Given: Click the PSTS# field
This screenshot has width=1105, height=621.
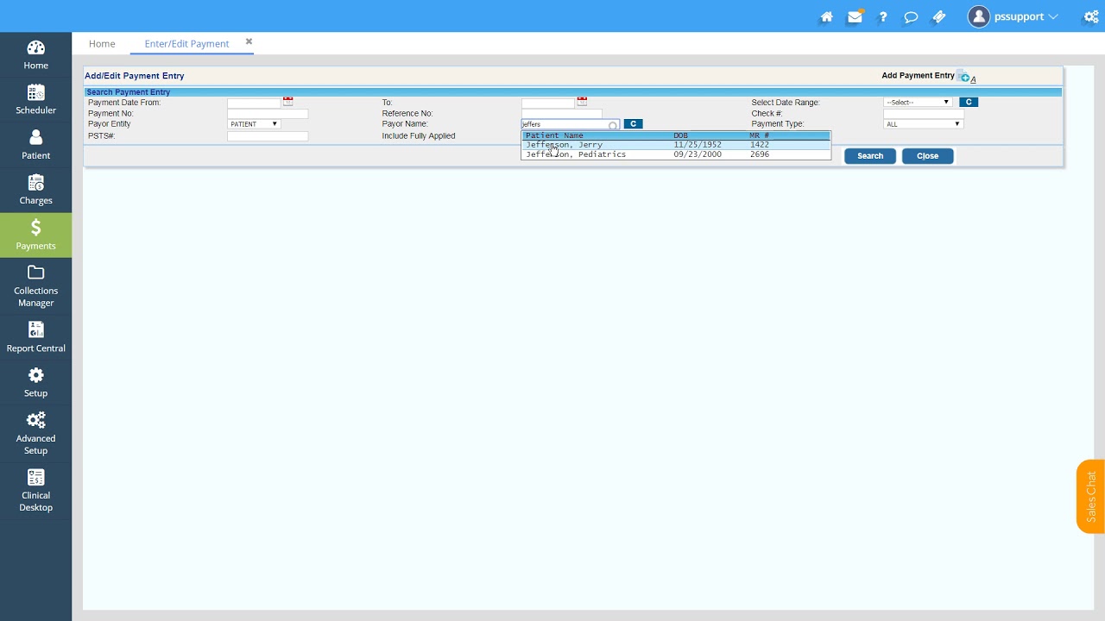Looking at the screenshot, I should (268, 136).
